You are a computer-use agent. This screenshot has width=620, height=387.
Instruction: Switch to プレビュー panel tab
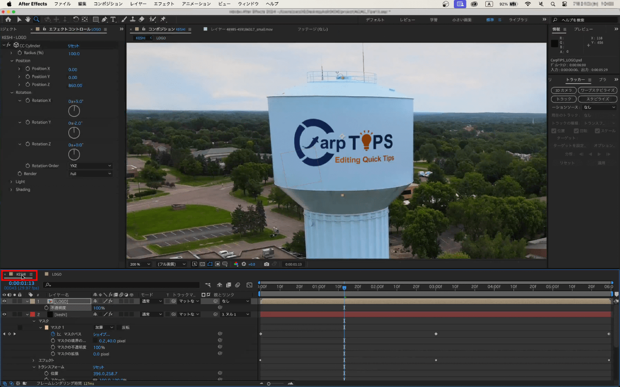[583, 30]
